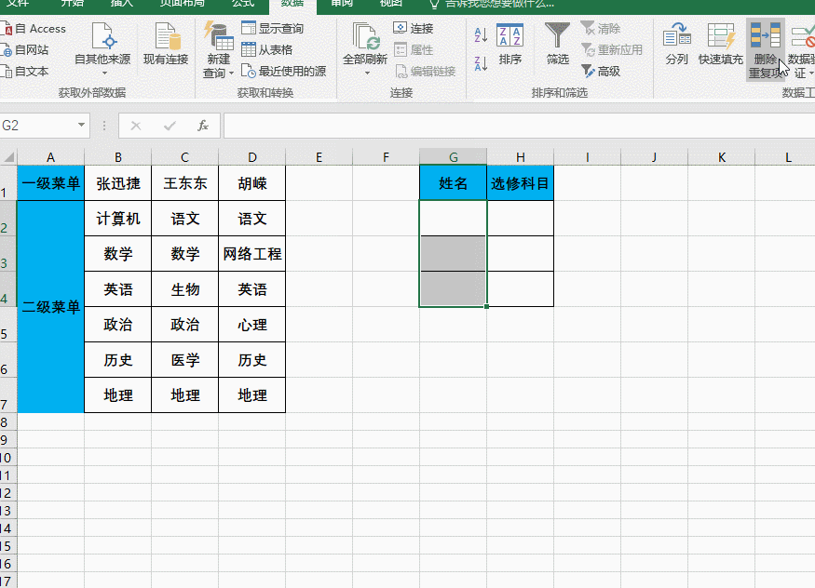
Task: Click cell containing 王东东
Action: [185, 183]
